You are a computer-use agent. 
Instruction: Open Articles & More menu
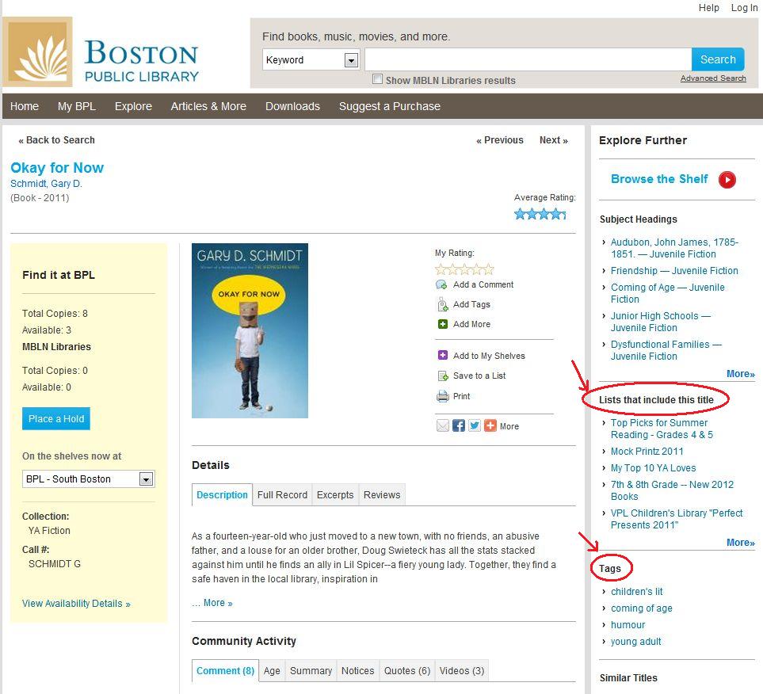pos(208,106)
